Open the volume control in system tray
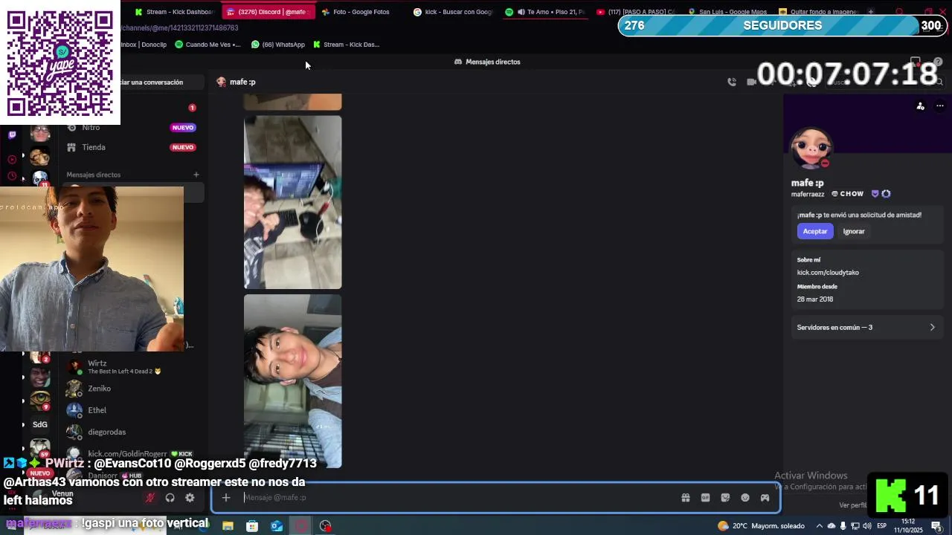952x535 pixels. tap(867, 526)
